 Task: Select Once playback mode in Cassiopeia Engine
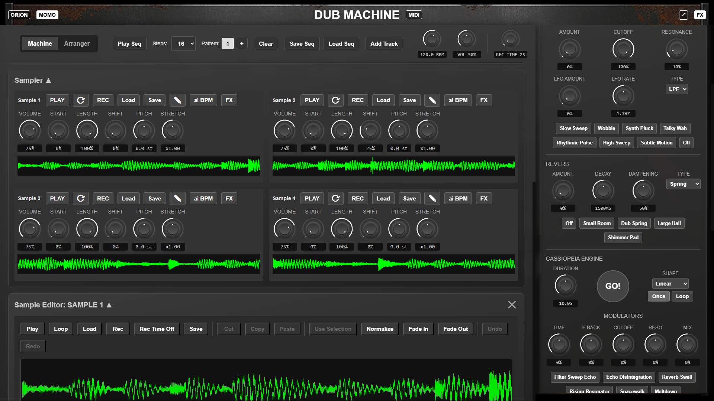pyautogui.click(x=658, y=296)
